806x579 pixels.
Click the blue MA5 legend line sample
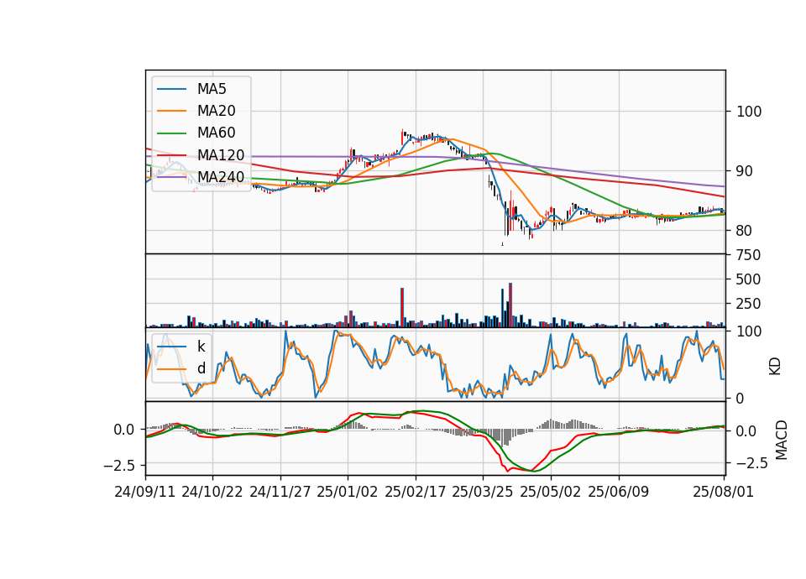coord(171,90)
